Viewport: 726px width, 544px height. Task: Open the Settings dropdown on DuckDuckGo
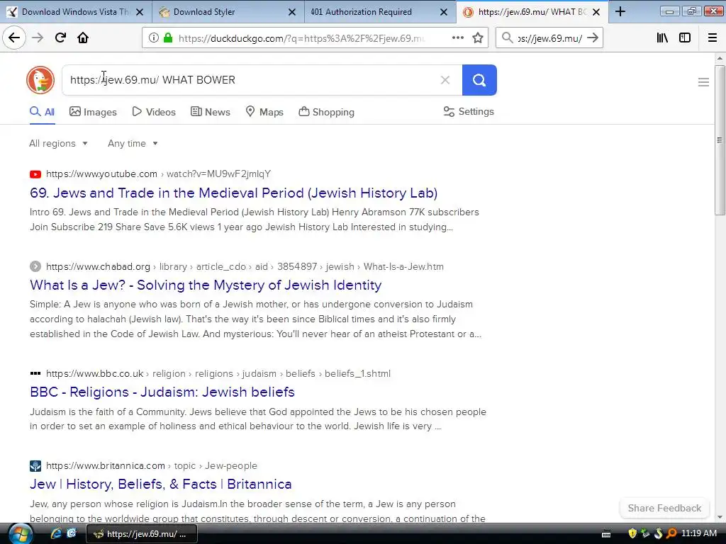point(469,111)
